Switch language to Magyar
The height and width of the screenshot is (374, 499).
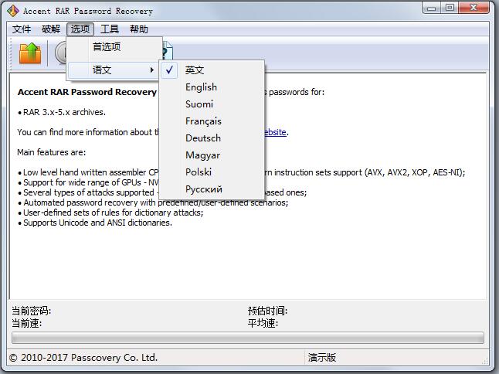tap(212, 155)
